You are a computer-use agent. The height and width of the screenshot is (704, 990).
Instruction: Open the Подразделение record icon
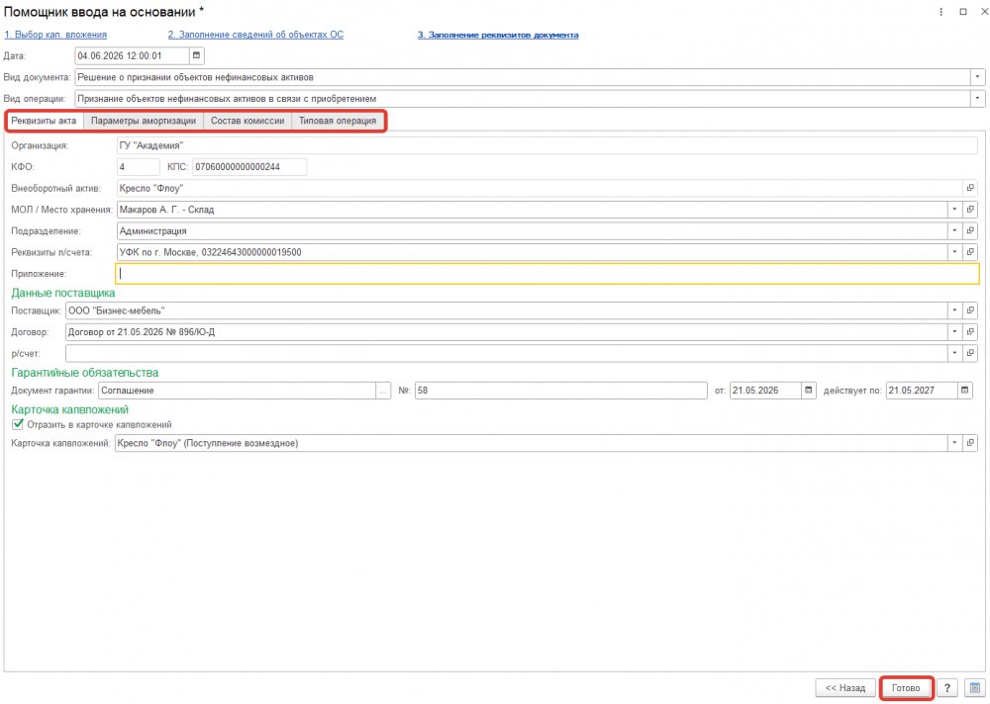pyautogui.click(x=970, y=231)
